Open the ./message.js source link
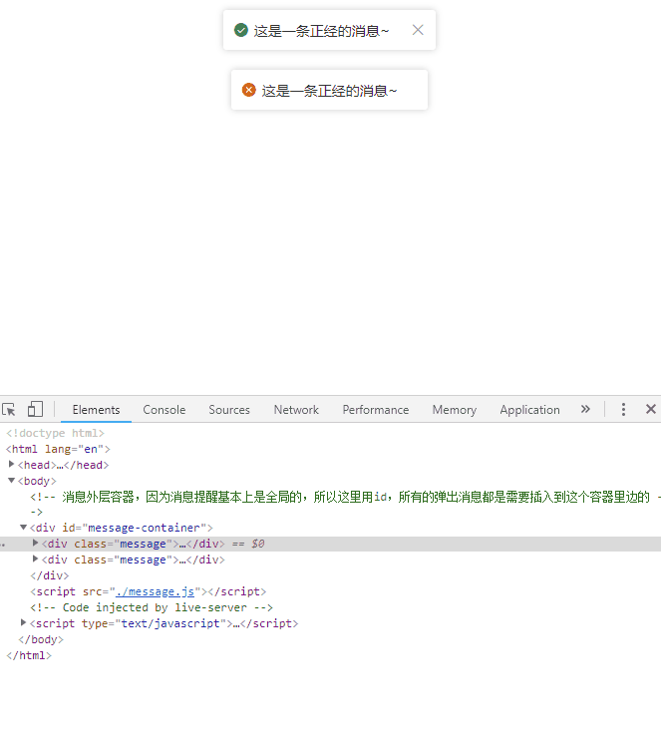The height and width of the screenshot is (745, 661). (155, 591)
